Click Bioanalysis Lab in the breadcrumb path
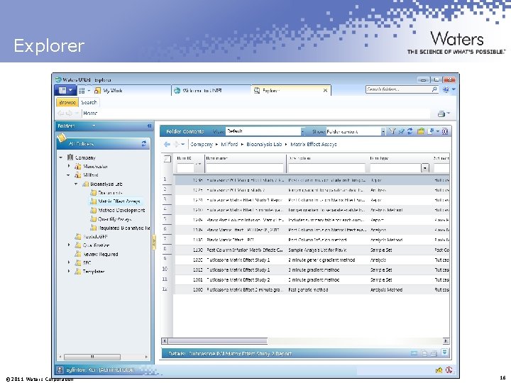This screenshot has width=511, height=383. [x=264, y=144]
